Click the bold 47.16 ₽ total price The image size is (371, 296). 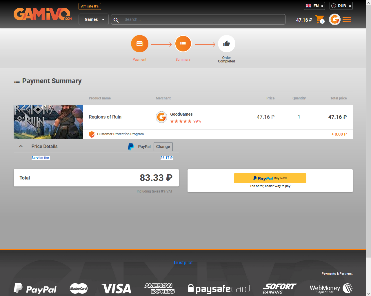point(338,117)
